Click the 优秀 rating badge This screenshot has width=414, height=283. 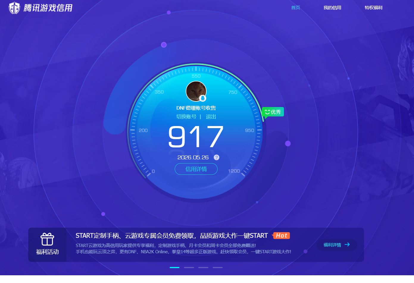click(273, 112)
